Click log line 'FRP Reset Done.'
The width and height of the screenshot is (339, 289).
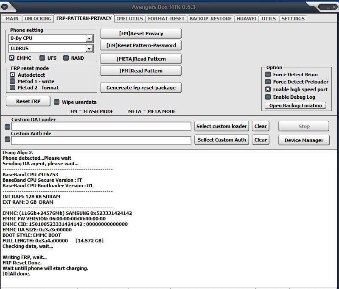22,263
